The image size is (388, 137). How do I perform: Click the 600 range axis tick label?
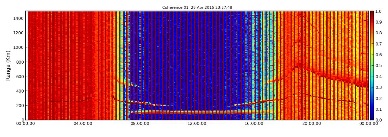pos(20,76)
